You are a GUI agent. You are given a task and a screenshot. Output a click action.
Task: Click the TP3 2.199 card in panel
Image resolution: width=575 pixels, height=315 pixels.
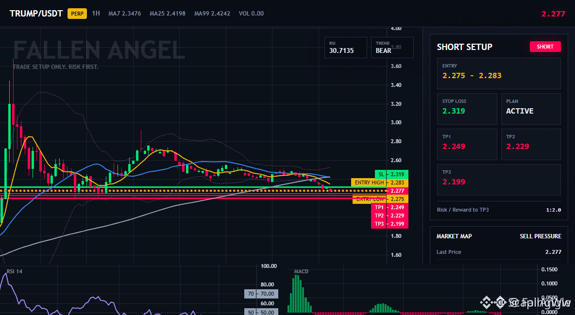[x=499, y=180]
